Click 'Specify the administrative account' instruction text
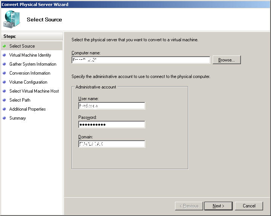 pos(141,76)
